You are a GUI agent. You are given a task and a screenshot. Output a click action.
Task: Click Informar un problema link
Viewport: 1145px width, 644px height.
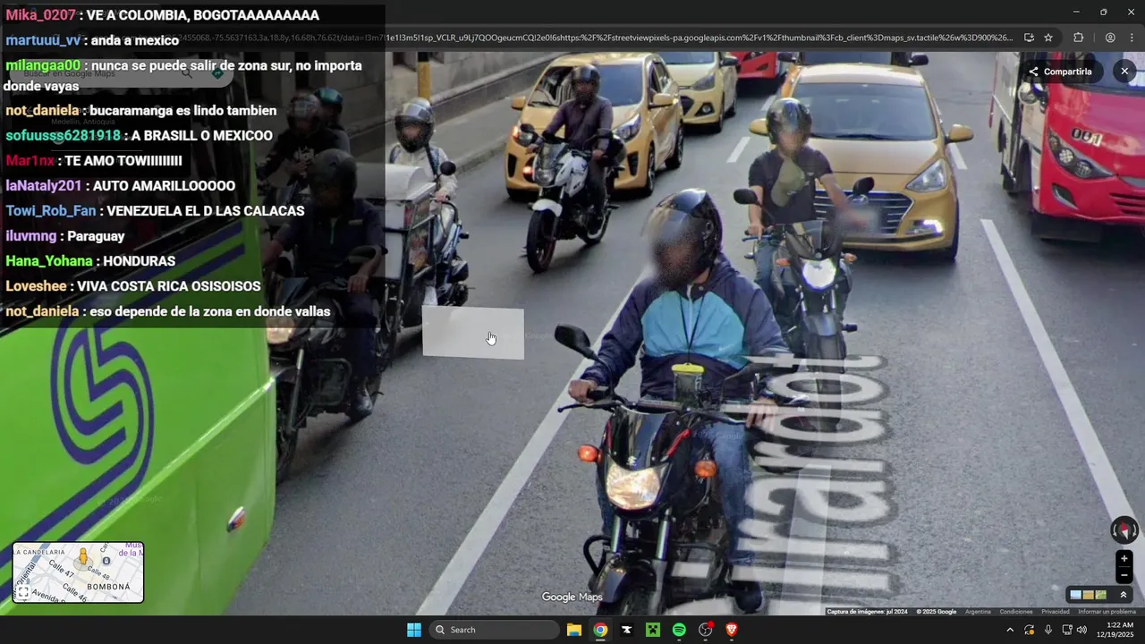click(x=1107, y=612)
